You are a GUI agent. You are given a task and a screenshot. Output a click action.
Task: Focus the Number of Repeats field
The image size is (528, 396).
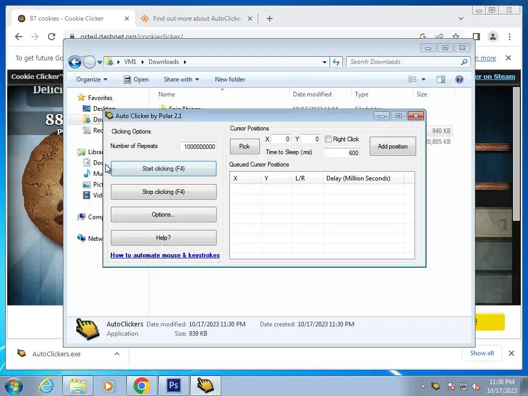pos(199,147)
